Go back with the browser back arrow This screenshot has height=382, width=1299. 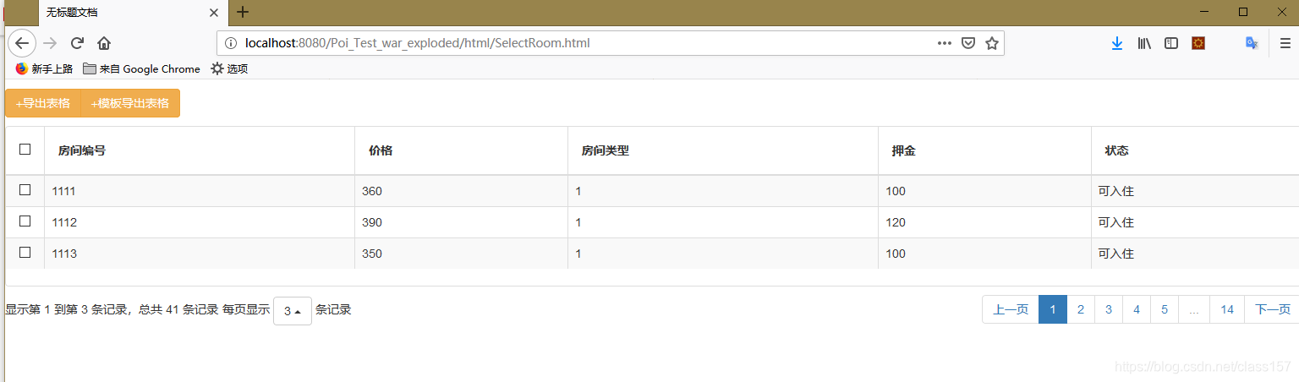pyautogui.click(x=22, y=43)
